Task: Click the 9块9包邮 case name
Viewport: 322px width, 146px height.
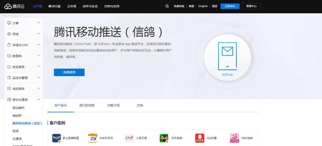Action: pyautogui.click(x=247, y=138)
